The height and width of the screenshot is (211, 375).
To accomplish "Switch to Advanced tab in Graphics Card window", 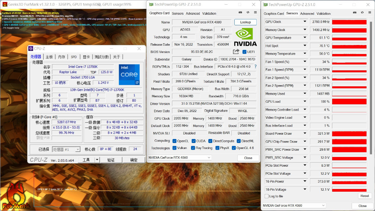I will coord(193,13).
